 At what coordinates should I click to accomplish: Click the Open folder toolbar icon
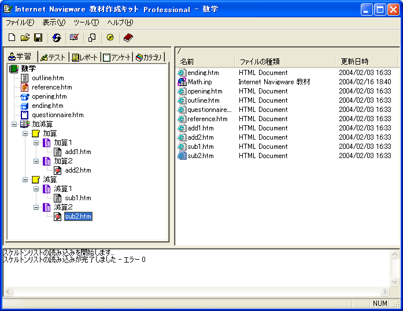click(25, 38)
